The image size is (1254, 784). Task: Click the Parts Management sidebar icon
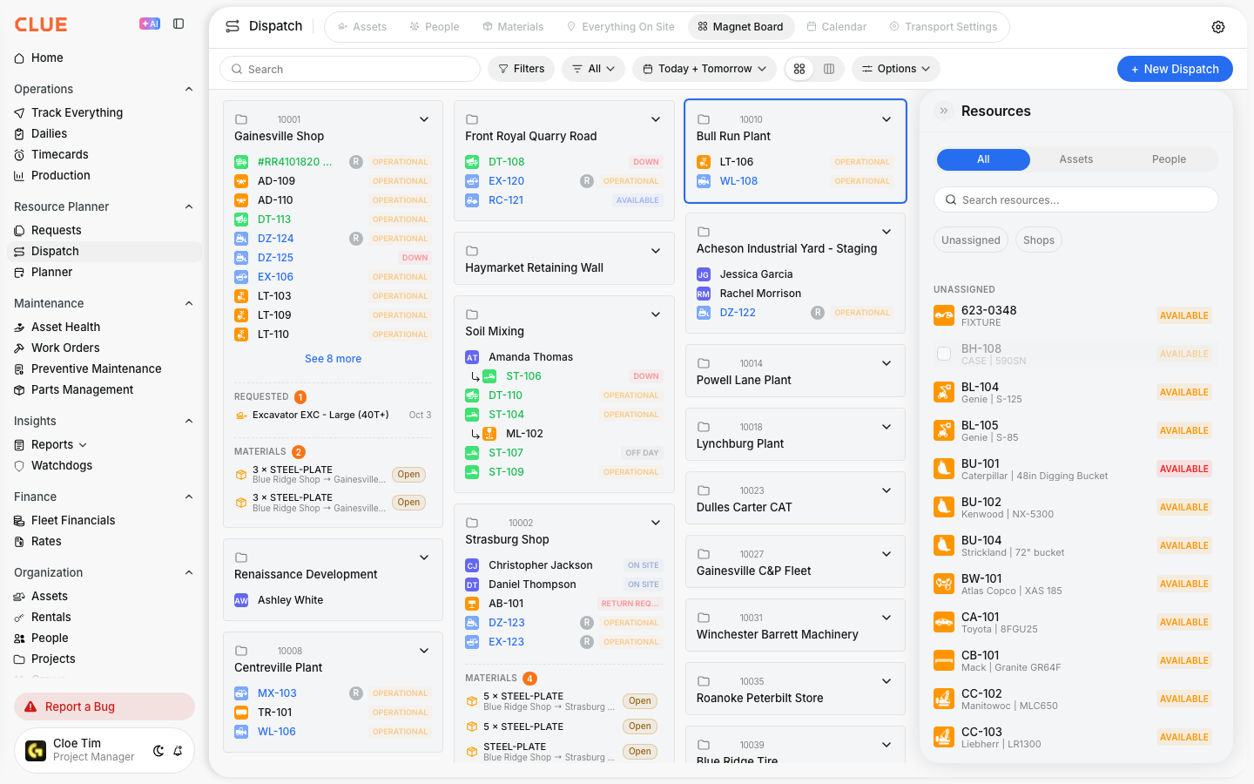(19, 389)
